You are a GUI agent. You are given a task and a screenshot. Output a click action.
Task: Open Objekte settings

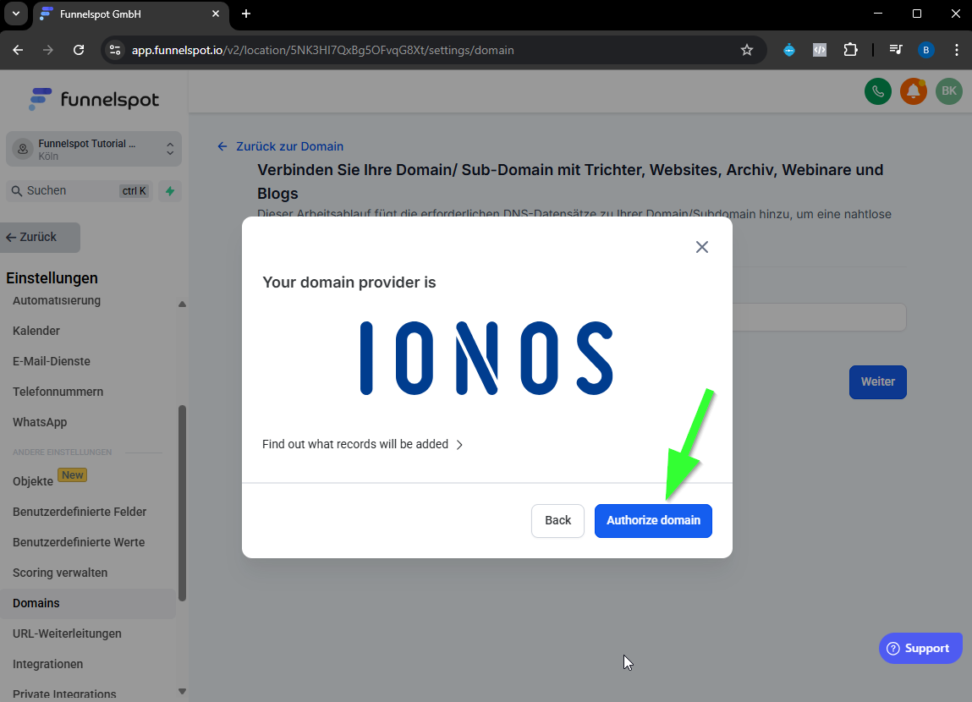(33, 481)
